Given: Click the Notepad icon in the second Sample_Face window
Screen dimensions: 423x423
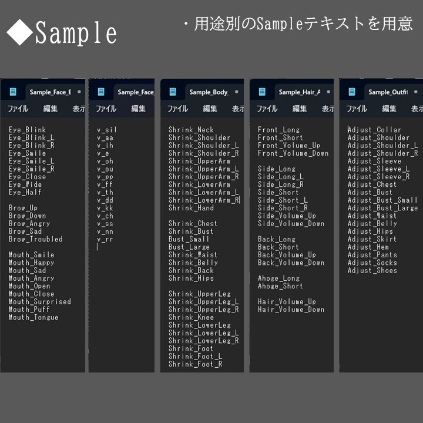Looking at the screenshot, I should tap(101, 92).
